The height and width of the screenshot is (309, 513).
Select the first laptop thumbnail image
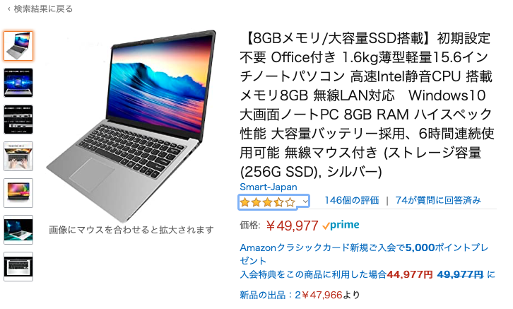[18, 46]
